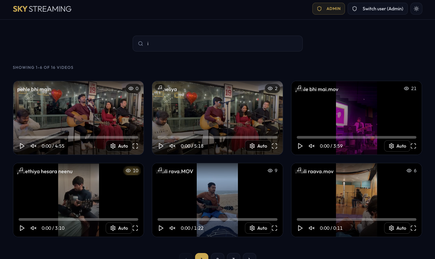Click the music note badge on "geethiya hesara neenu"

[21, 170]
